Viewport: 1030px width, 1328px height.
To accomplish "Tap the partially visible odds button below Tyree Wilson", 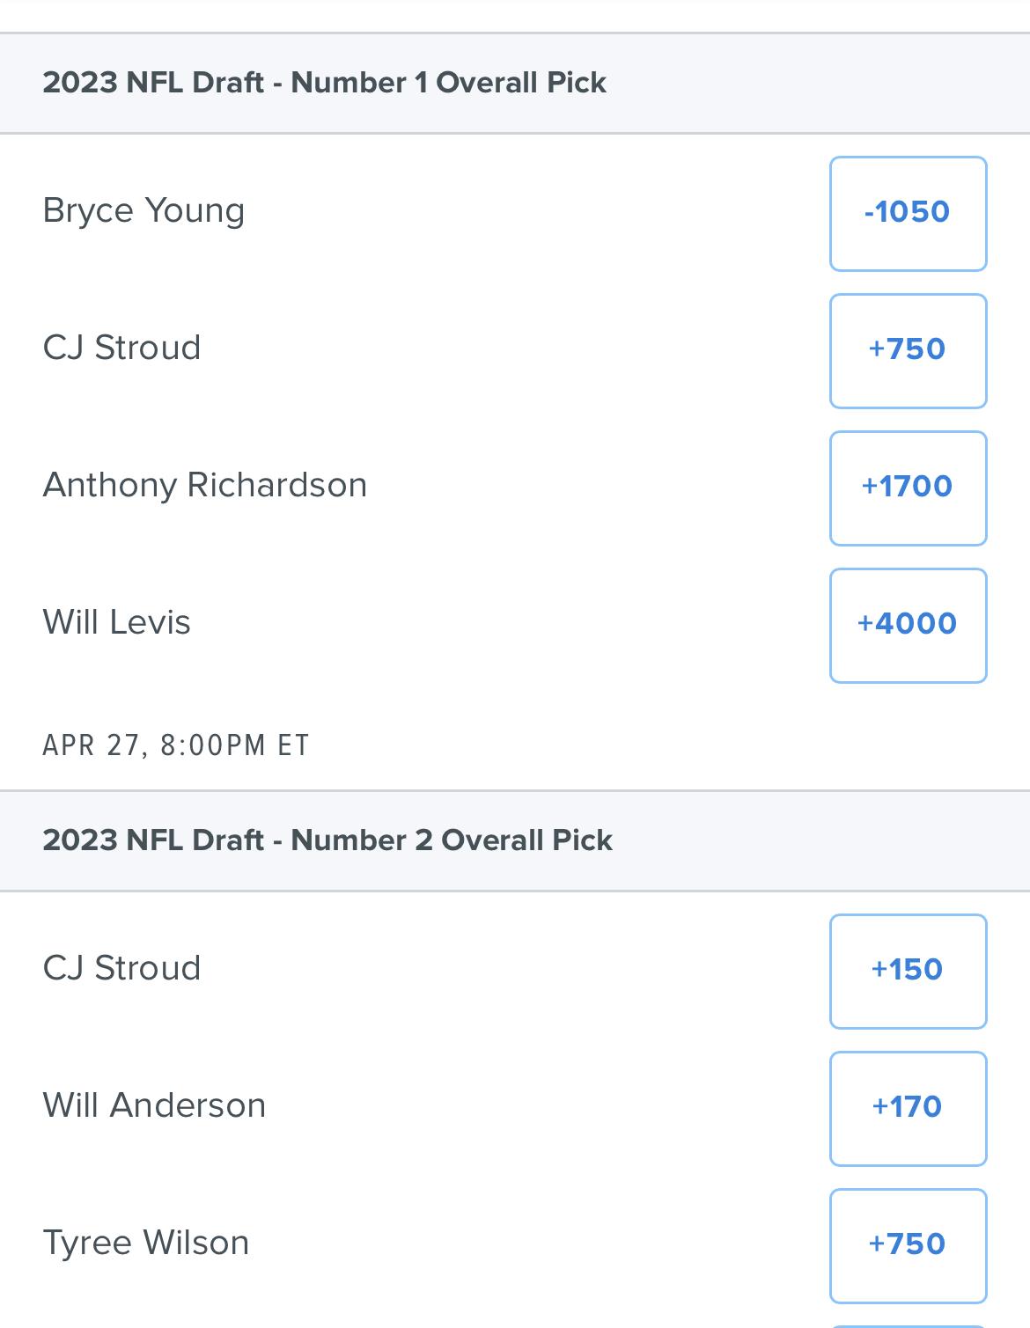I will coord(908,1324).
